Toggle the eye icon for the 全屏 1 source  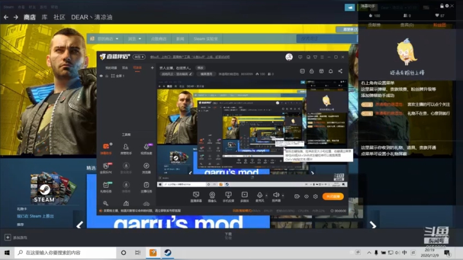[x=101, y=76]
